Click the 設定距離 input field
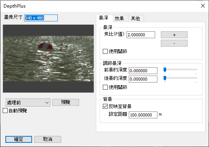Screen dimensions: 209x147 143,115
